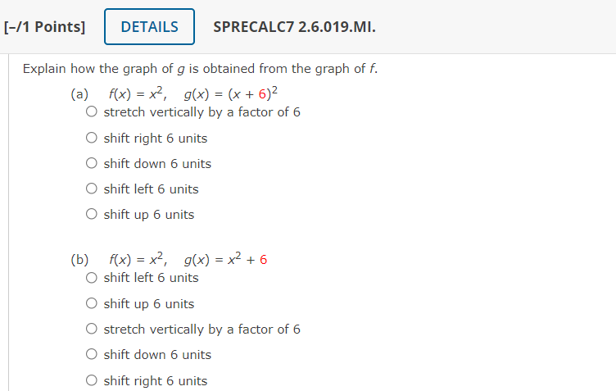This screenshot has height=391, width=616.
Task: Click the '(b)' part label
Action: click(x=79, y=260)
